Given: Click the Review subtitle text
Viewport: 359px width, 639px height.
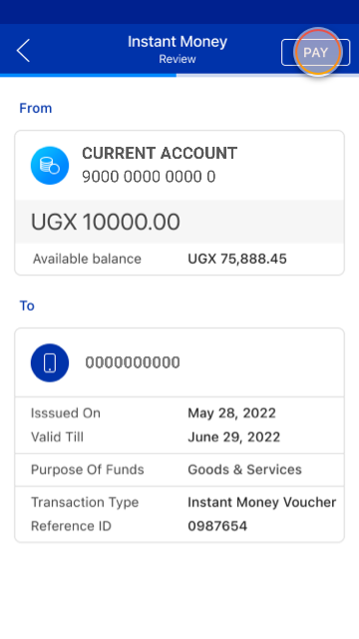Looking at the screenshot, I should point(178,59).
